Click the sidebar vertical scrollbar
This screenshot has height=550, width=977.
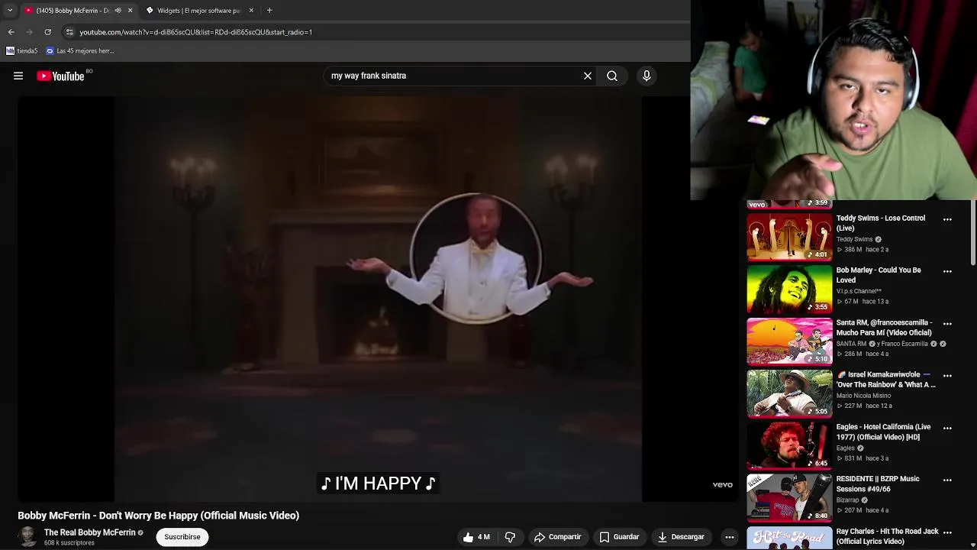[x=973, y=233]
